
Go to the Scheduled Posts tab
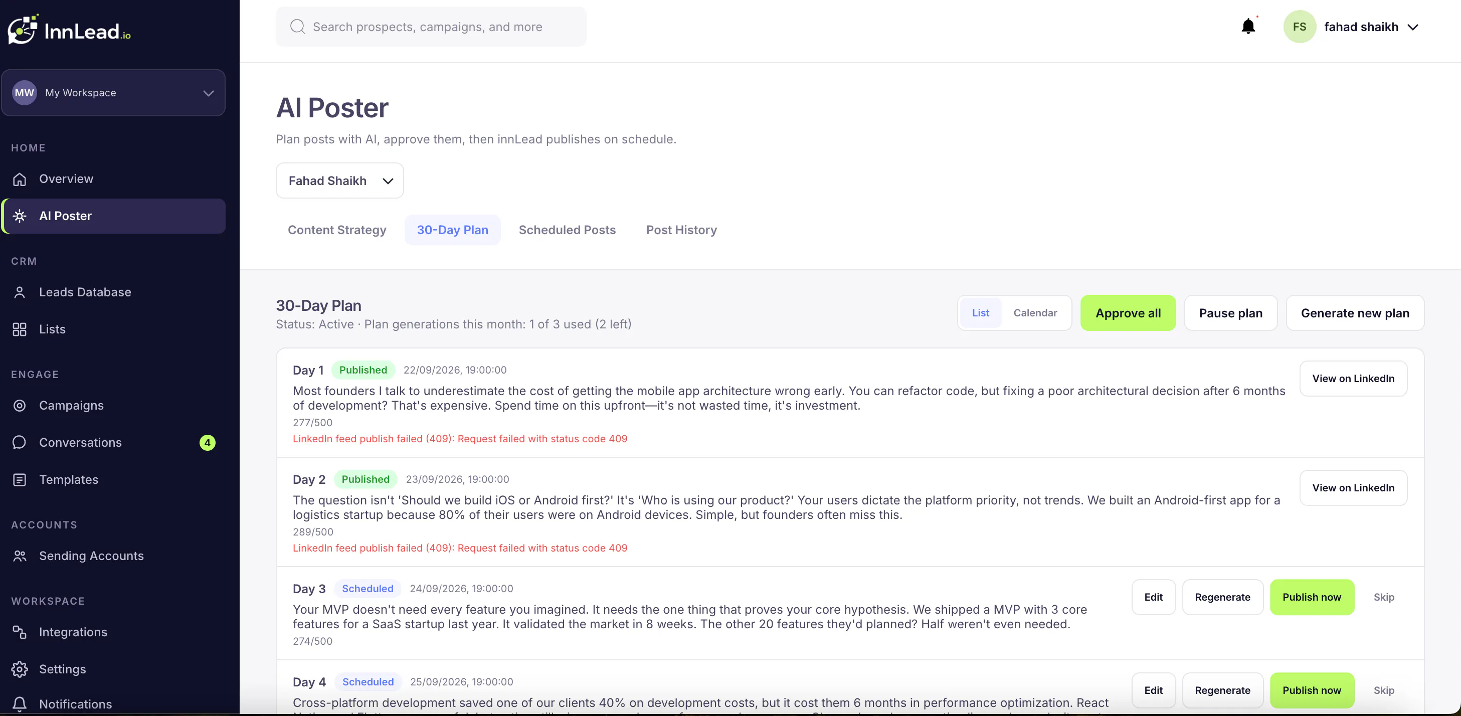tap(567, 230)
